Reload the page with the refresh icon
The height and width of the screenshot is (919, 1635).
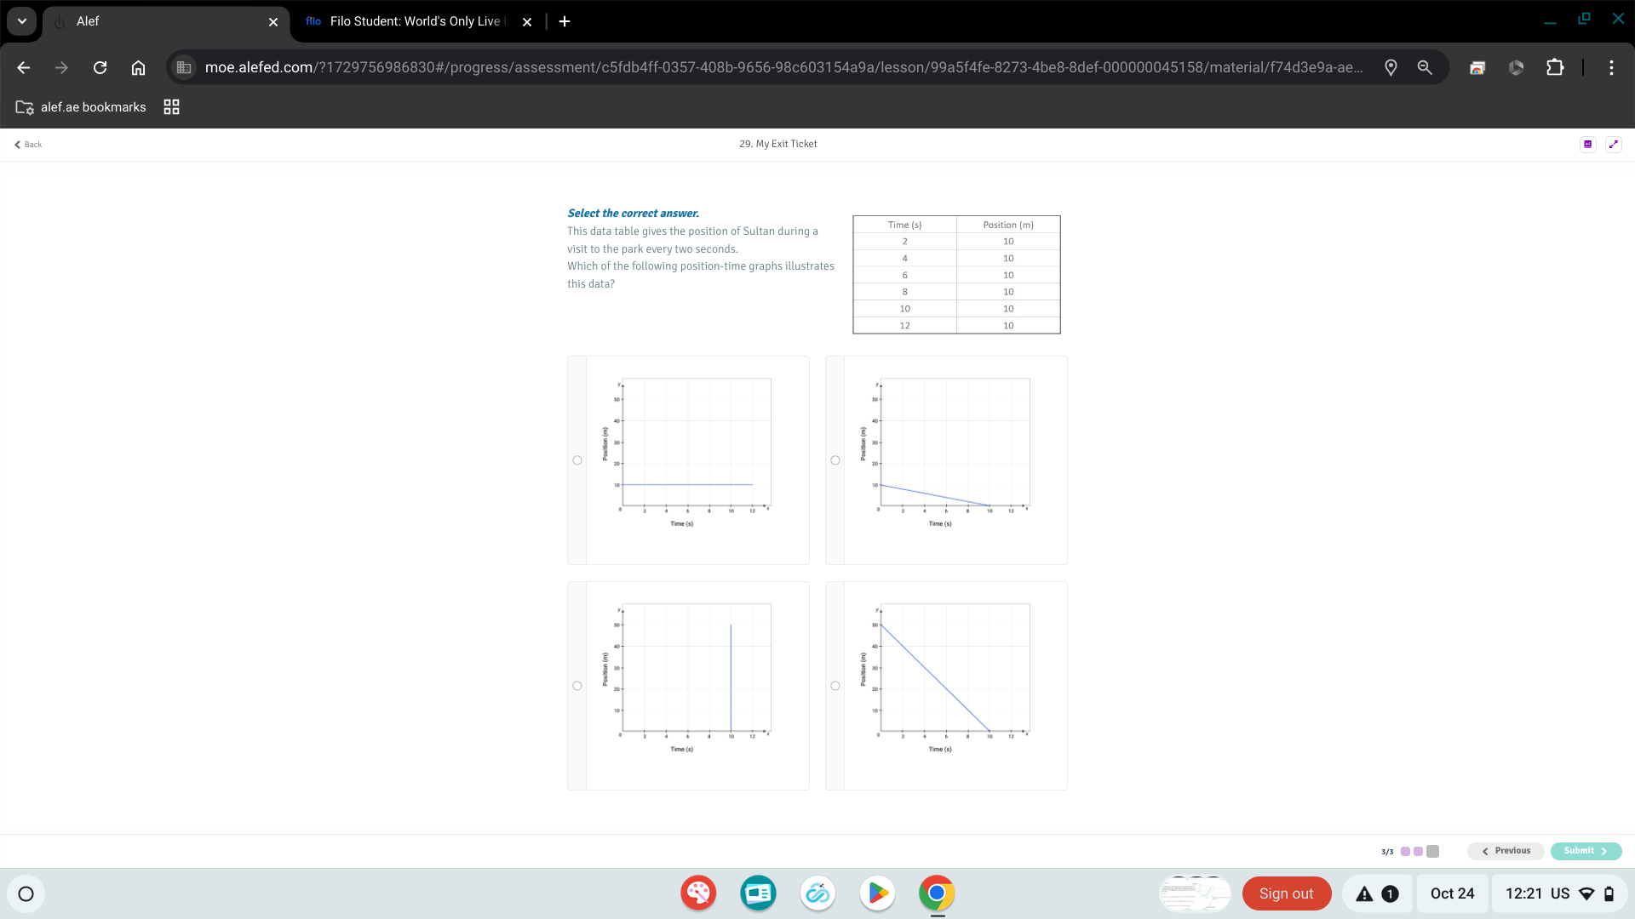[x=100, y=68]
